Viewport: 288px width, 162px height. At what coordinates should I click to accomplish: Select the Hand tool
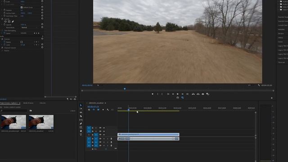(x=81, y=131)
